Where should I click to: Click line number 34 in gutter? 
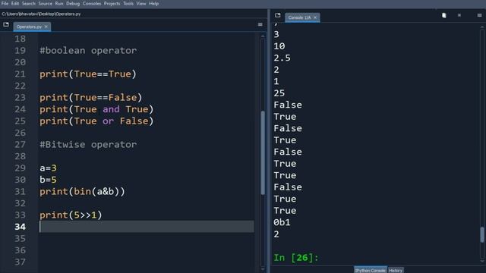point(21,227)
